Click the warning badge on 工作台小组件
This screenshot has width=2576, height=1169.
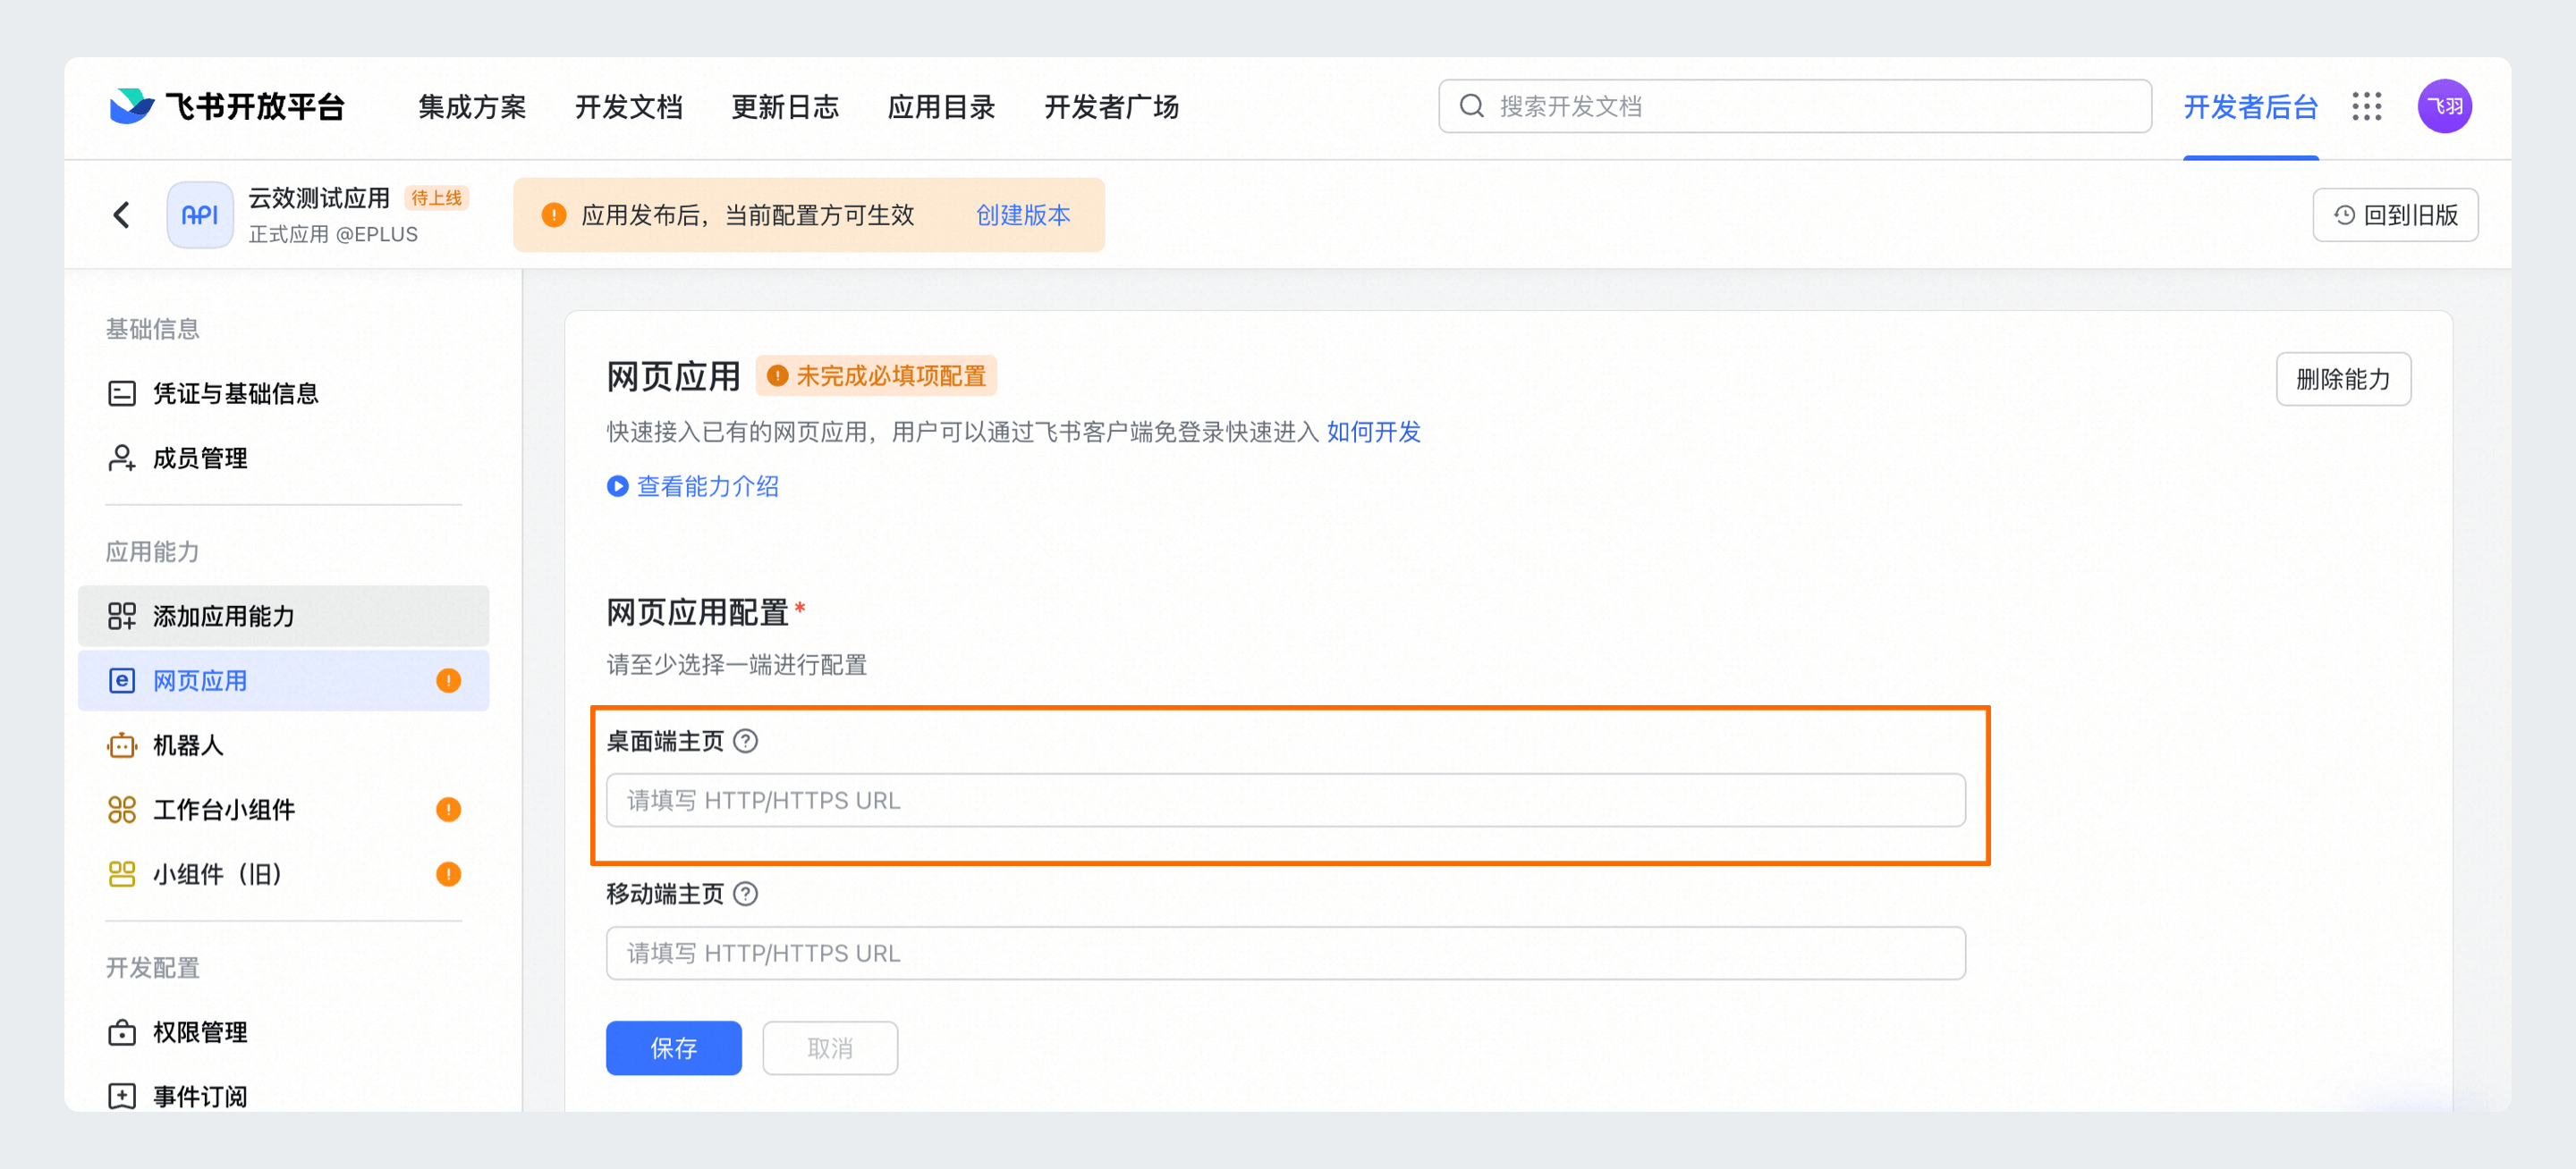(448, 810)
